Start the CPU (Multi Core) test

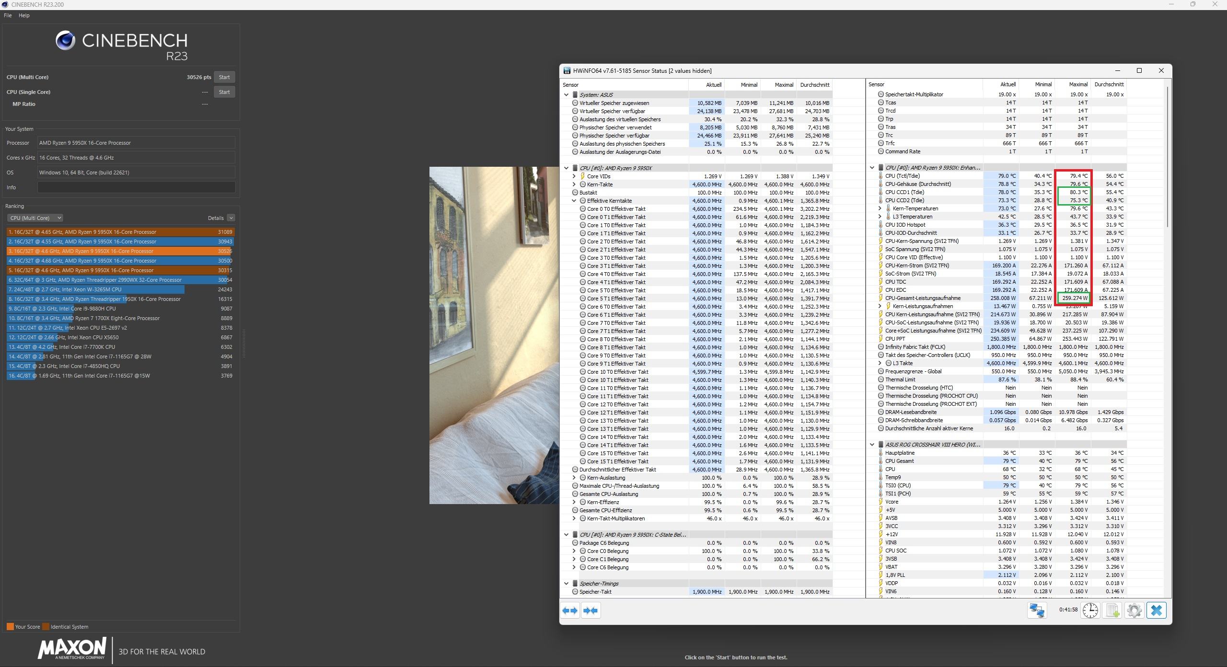(224, 77)
